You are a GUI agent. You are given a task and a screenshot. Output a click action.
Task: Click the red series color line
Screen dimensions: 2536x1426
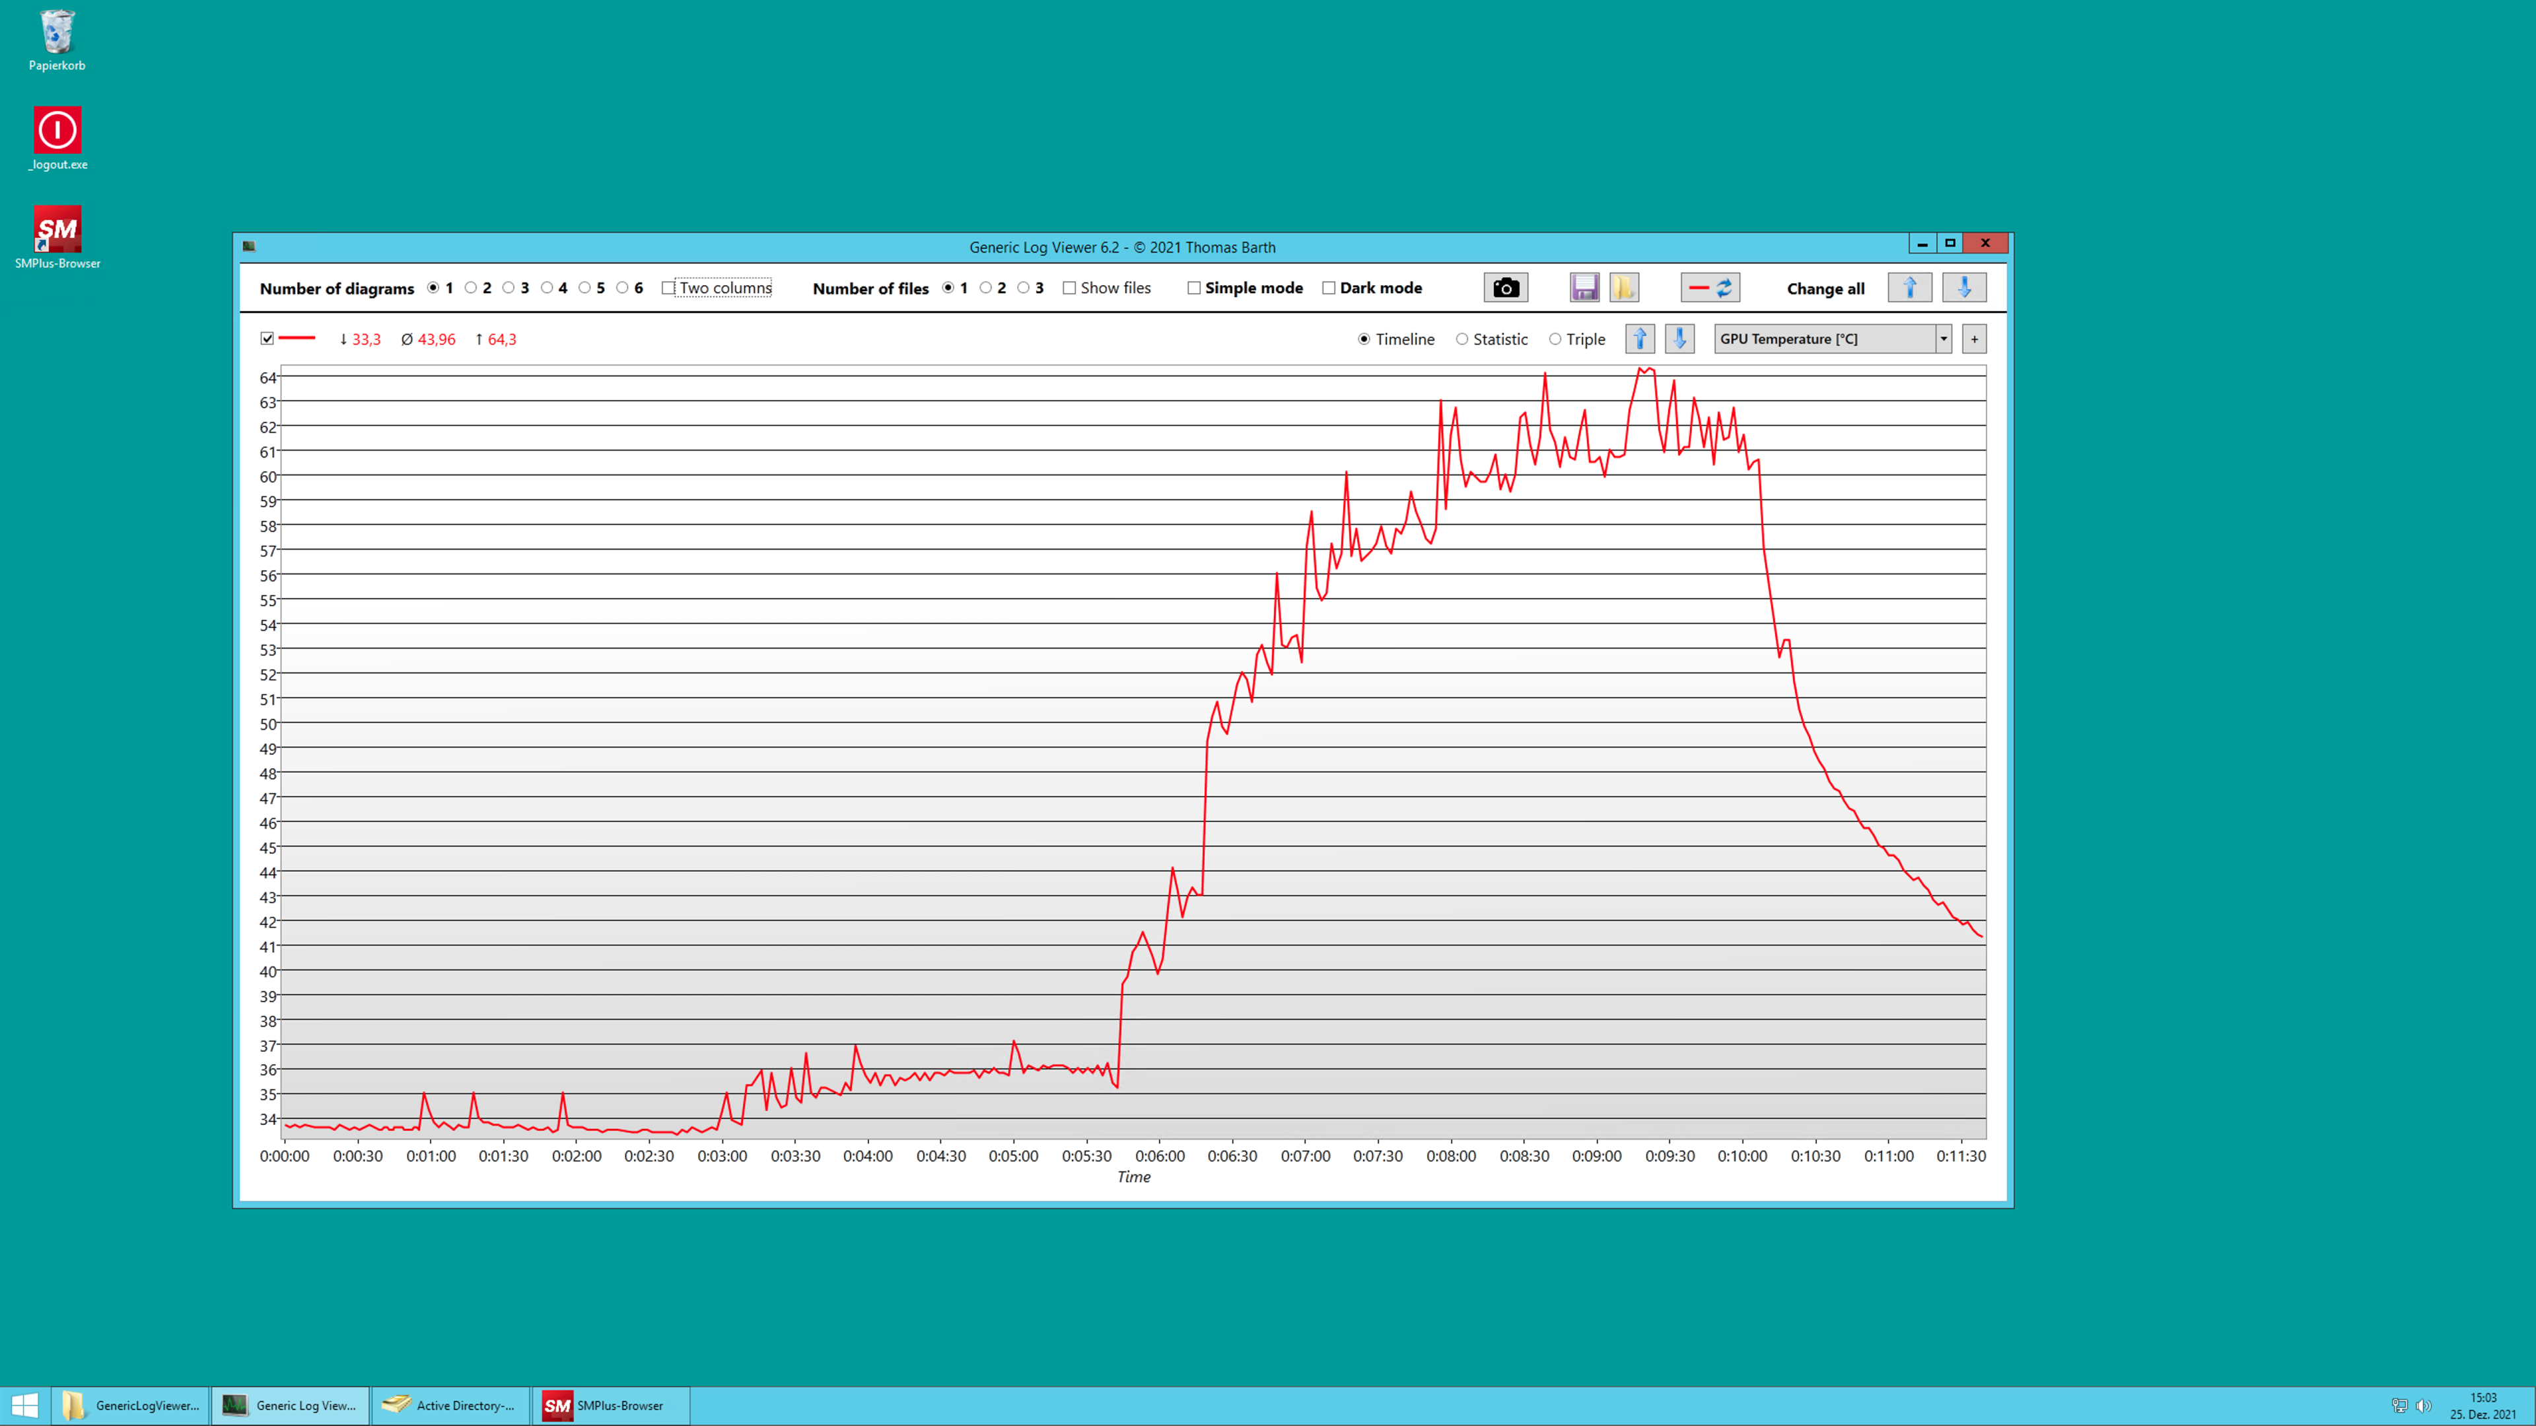click(x=297, y=339)
